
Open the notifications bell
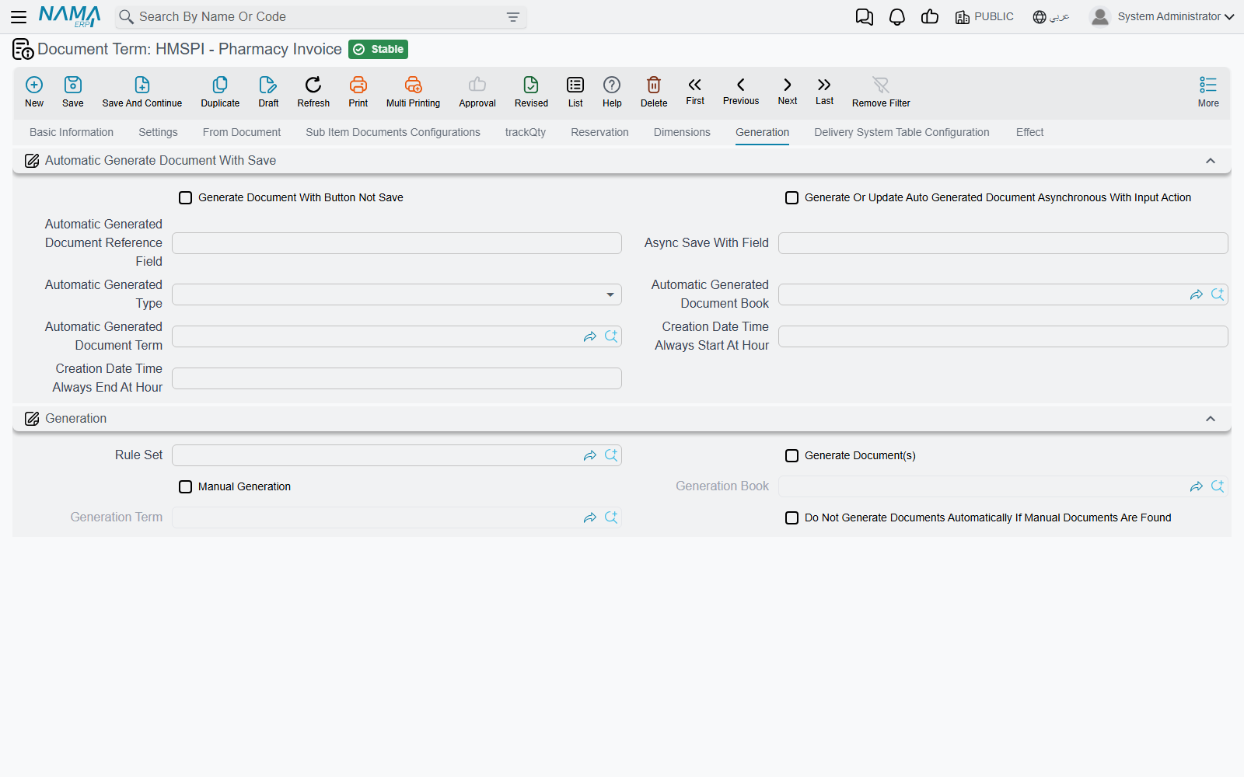click(897, 17)
